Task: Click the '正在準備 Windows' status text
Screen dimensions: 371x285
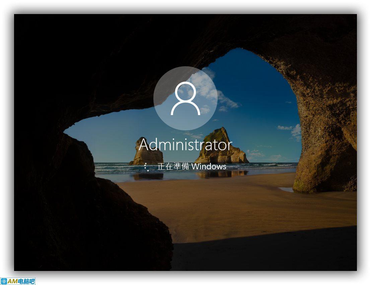Action: (x=192, y=166)
